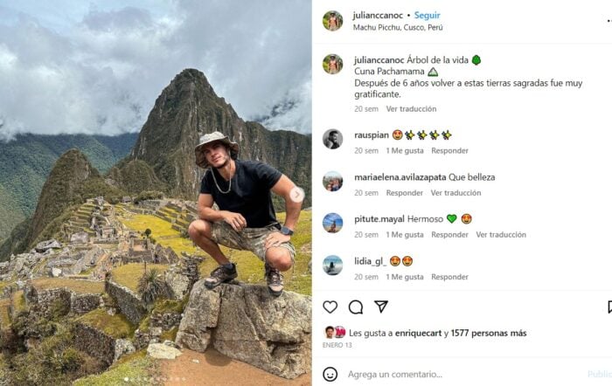This screenshot has height=386, width=612.
Task: Translate pitute.mayal's comment
Action: pyautogui.click(x=501, y=235)
